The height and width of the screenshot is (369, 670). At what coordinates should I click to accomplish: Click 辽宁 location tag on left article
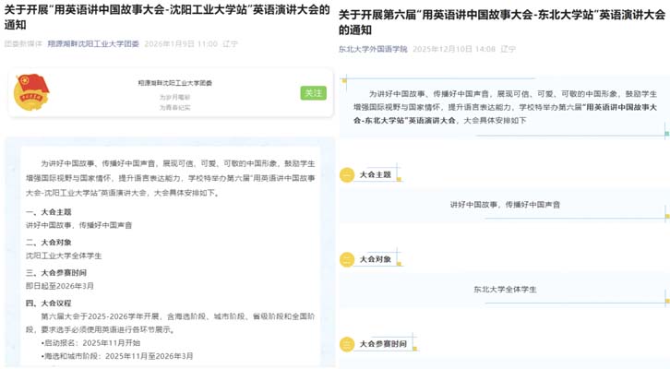(x=232, y=43)
